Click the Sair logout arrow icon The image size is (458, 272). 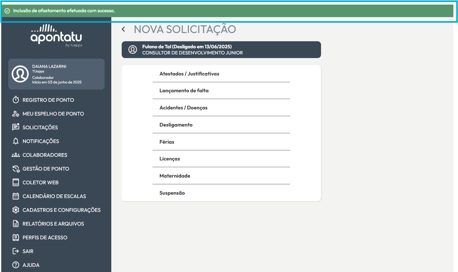[x=16, y=251]
